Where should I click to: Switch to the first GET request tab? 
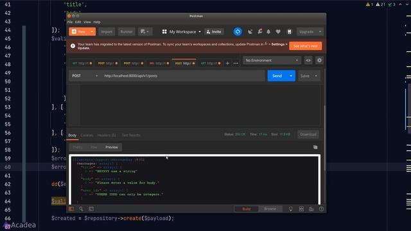click(x=82, y=63)
